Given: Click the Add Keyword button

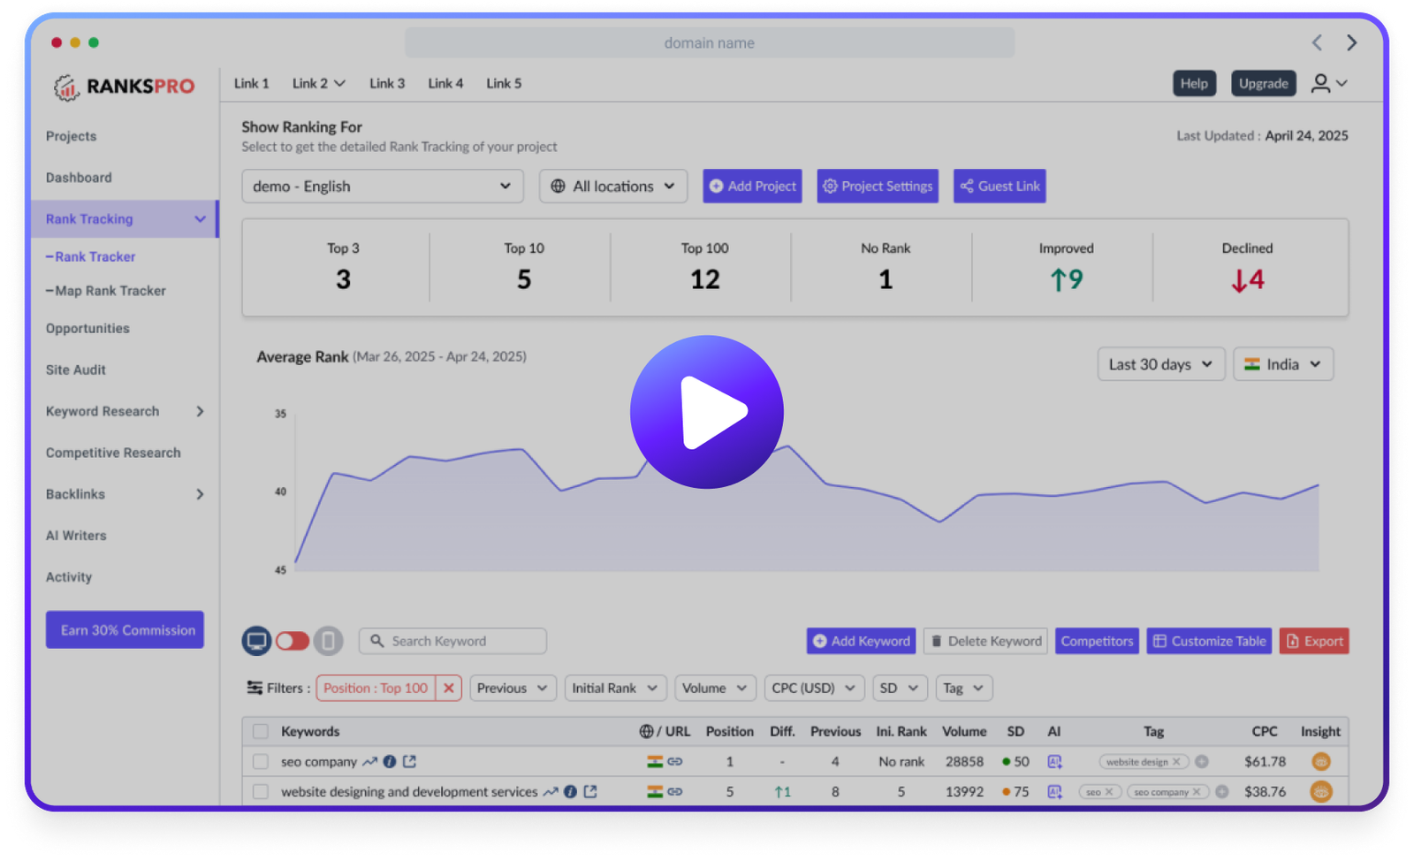Looking at the screenshot, I should tap(861, 641).
